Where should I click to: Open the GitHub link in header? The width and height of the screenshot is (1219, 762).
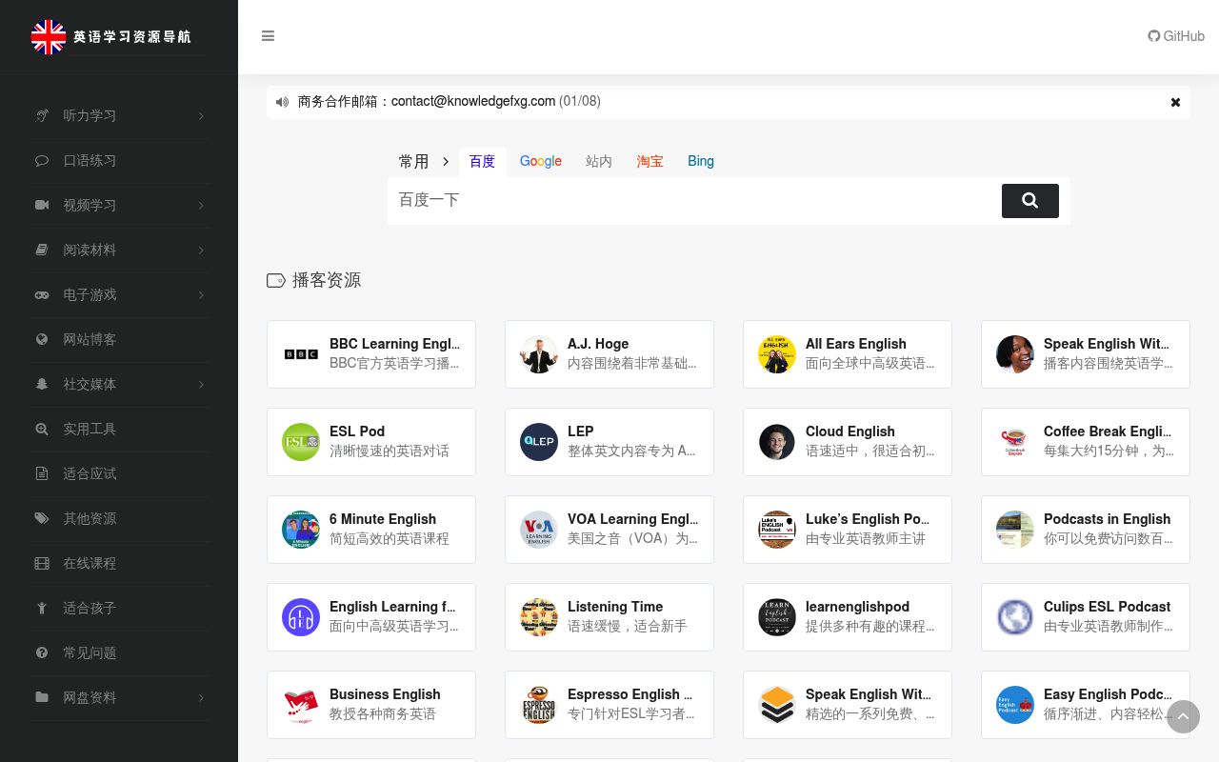tap(1176, 36)
